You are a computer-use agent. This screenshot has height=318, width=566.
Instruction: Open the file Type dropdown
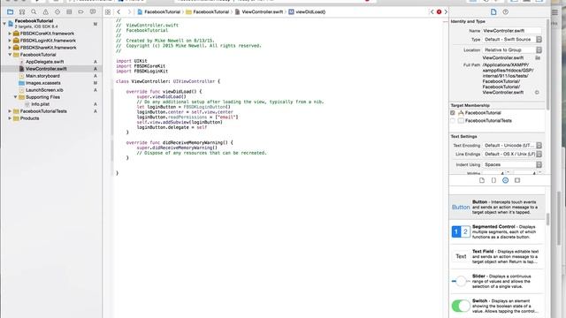[x=512, y=39]
